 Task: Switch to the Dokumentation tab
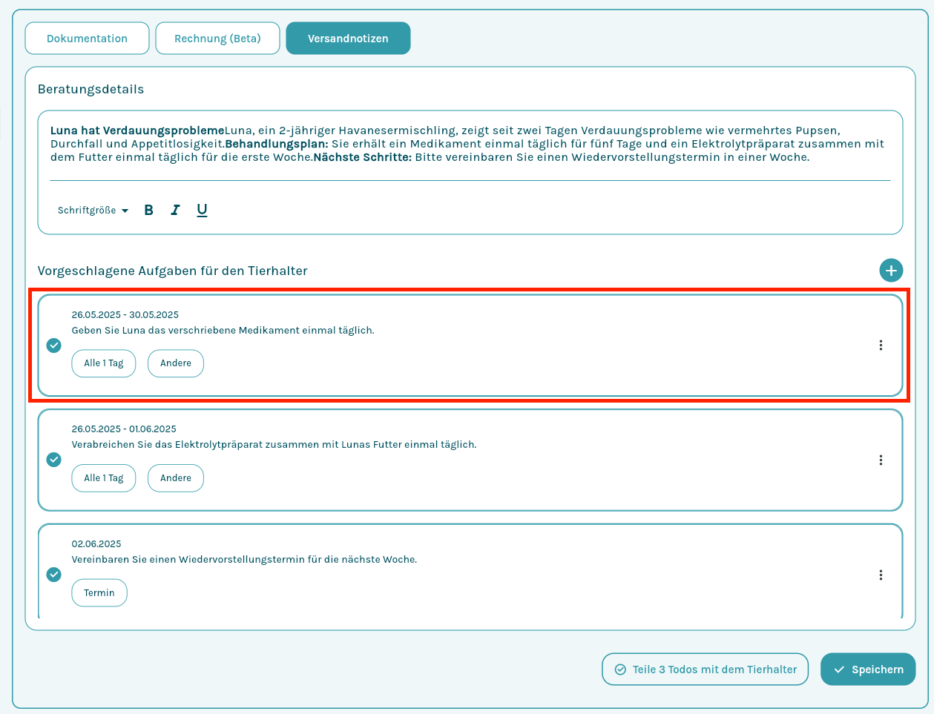point(87,39)
